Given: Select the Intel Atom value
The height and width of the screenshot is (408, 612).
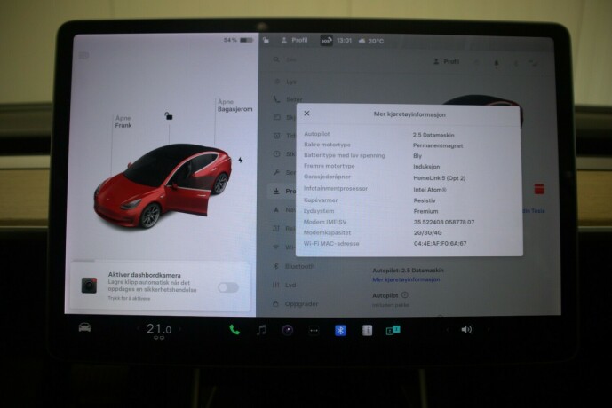Looking at the screenshot, I should point(430,190).
